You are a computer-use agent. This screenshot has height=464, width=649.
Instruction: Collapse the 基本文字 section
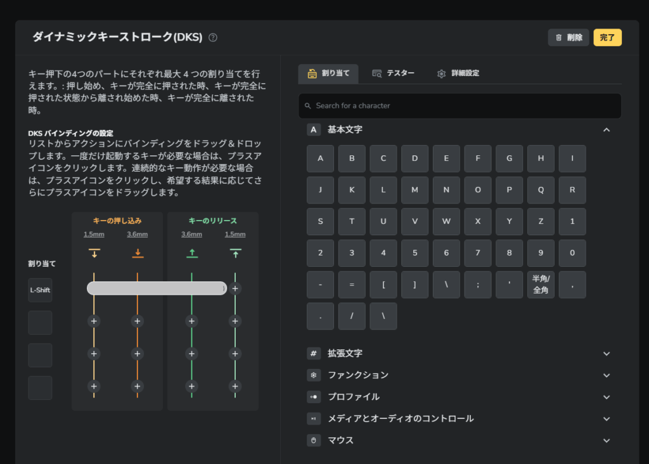pyautogui.click(x=606, y=130)
